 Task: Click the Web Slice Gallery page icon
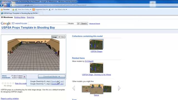coord(16,9)
